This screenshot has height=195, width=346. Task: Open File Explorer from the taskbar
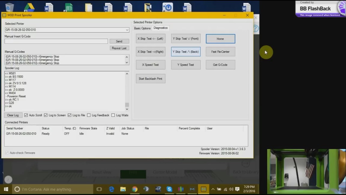point(123,189)
